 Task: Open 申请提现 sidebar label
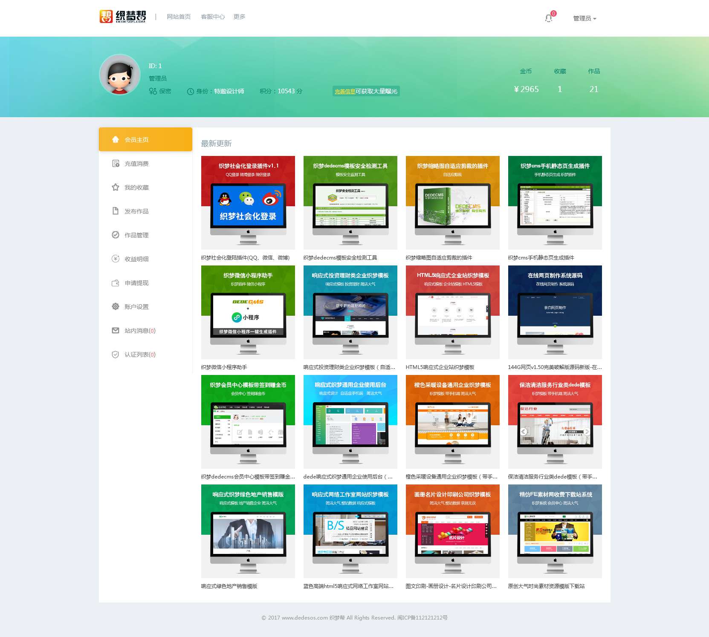pos(136,283)
